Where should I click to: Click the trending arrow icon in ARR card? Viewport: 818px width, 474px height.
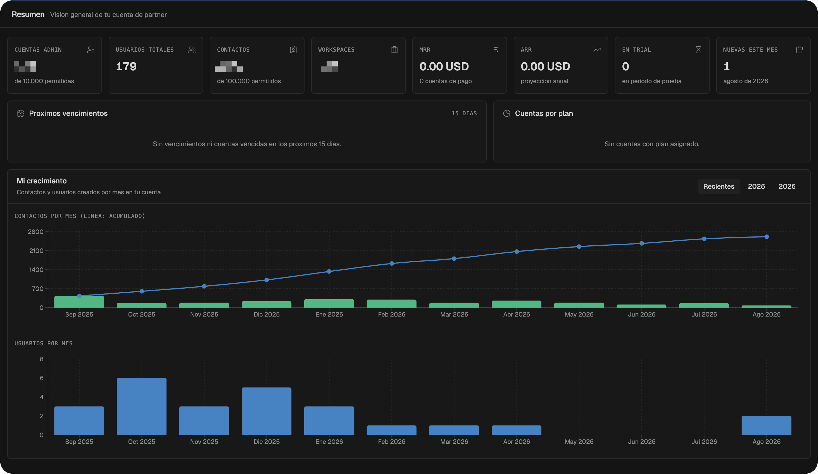597,50
